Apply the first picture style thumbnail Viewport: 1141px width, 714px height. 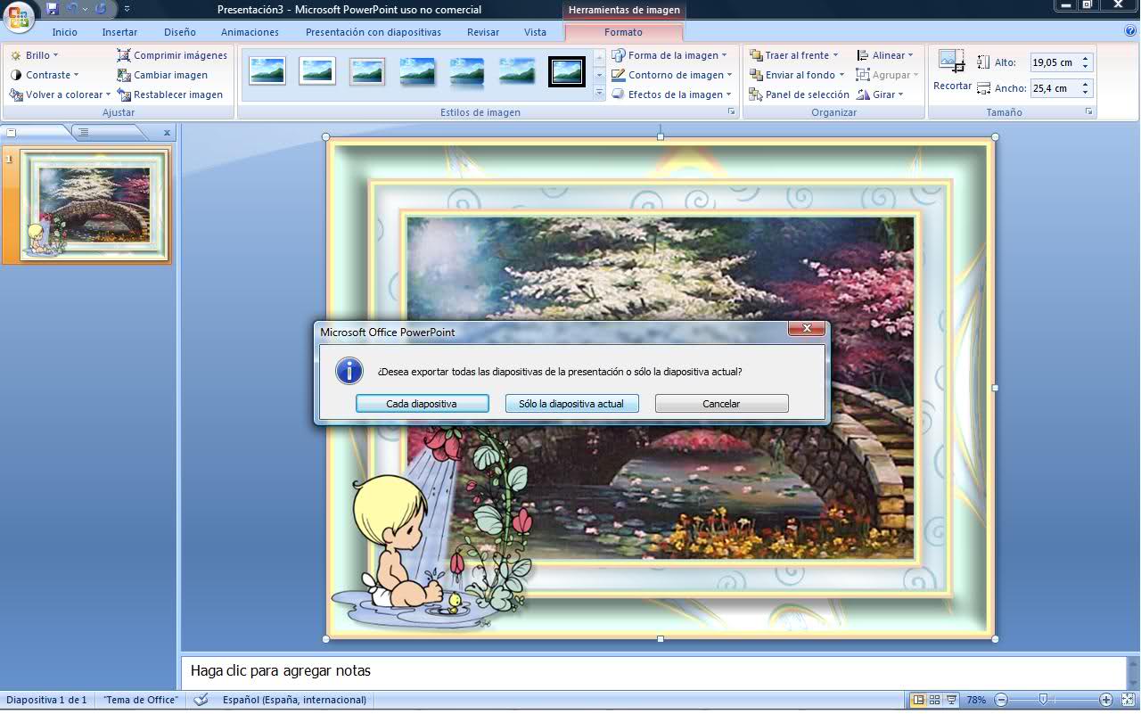(x=267, y=70)
